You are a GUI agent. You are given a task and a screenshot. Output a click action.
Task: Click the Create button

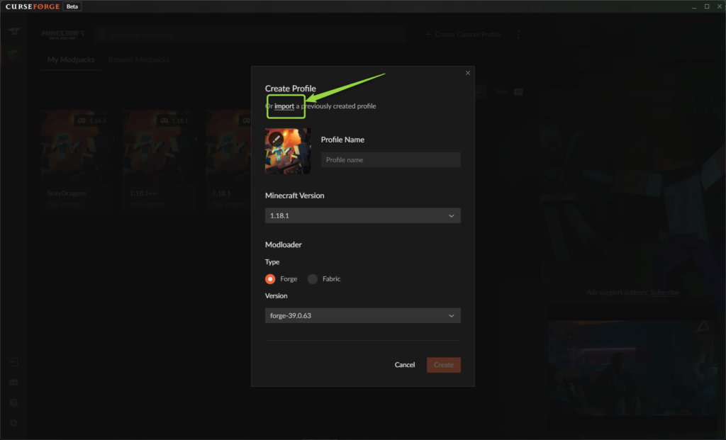coord(443,365)
